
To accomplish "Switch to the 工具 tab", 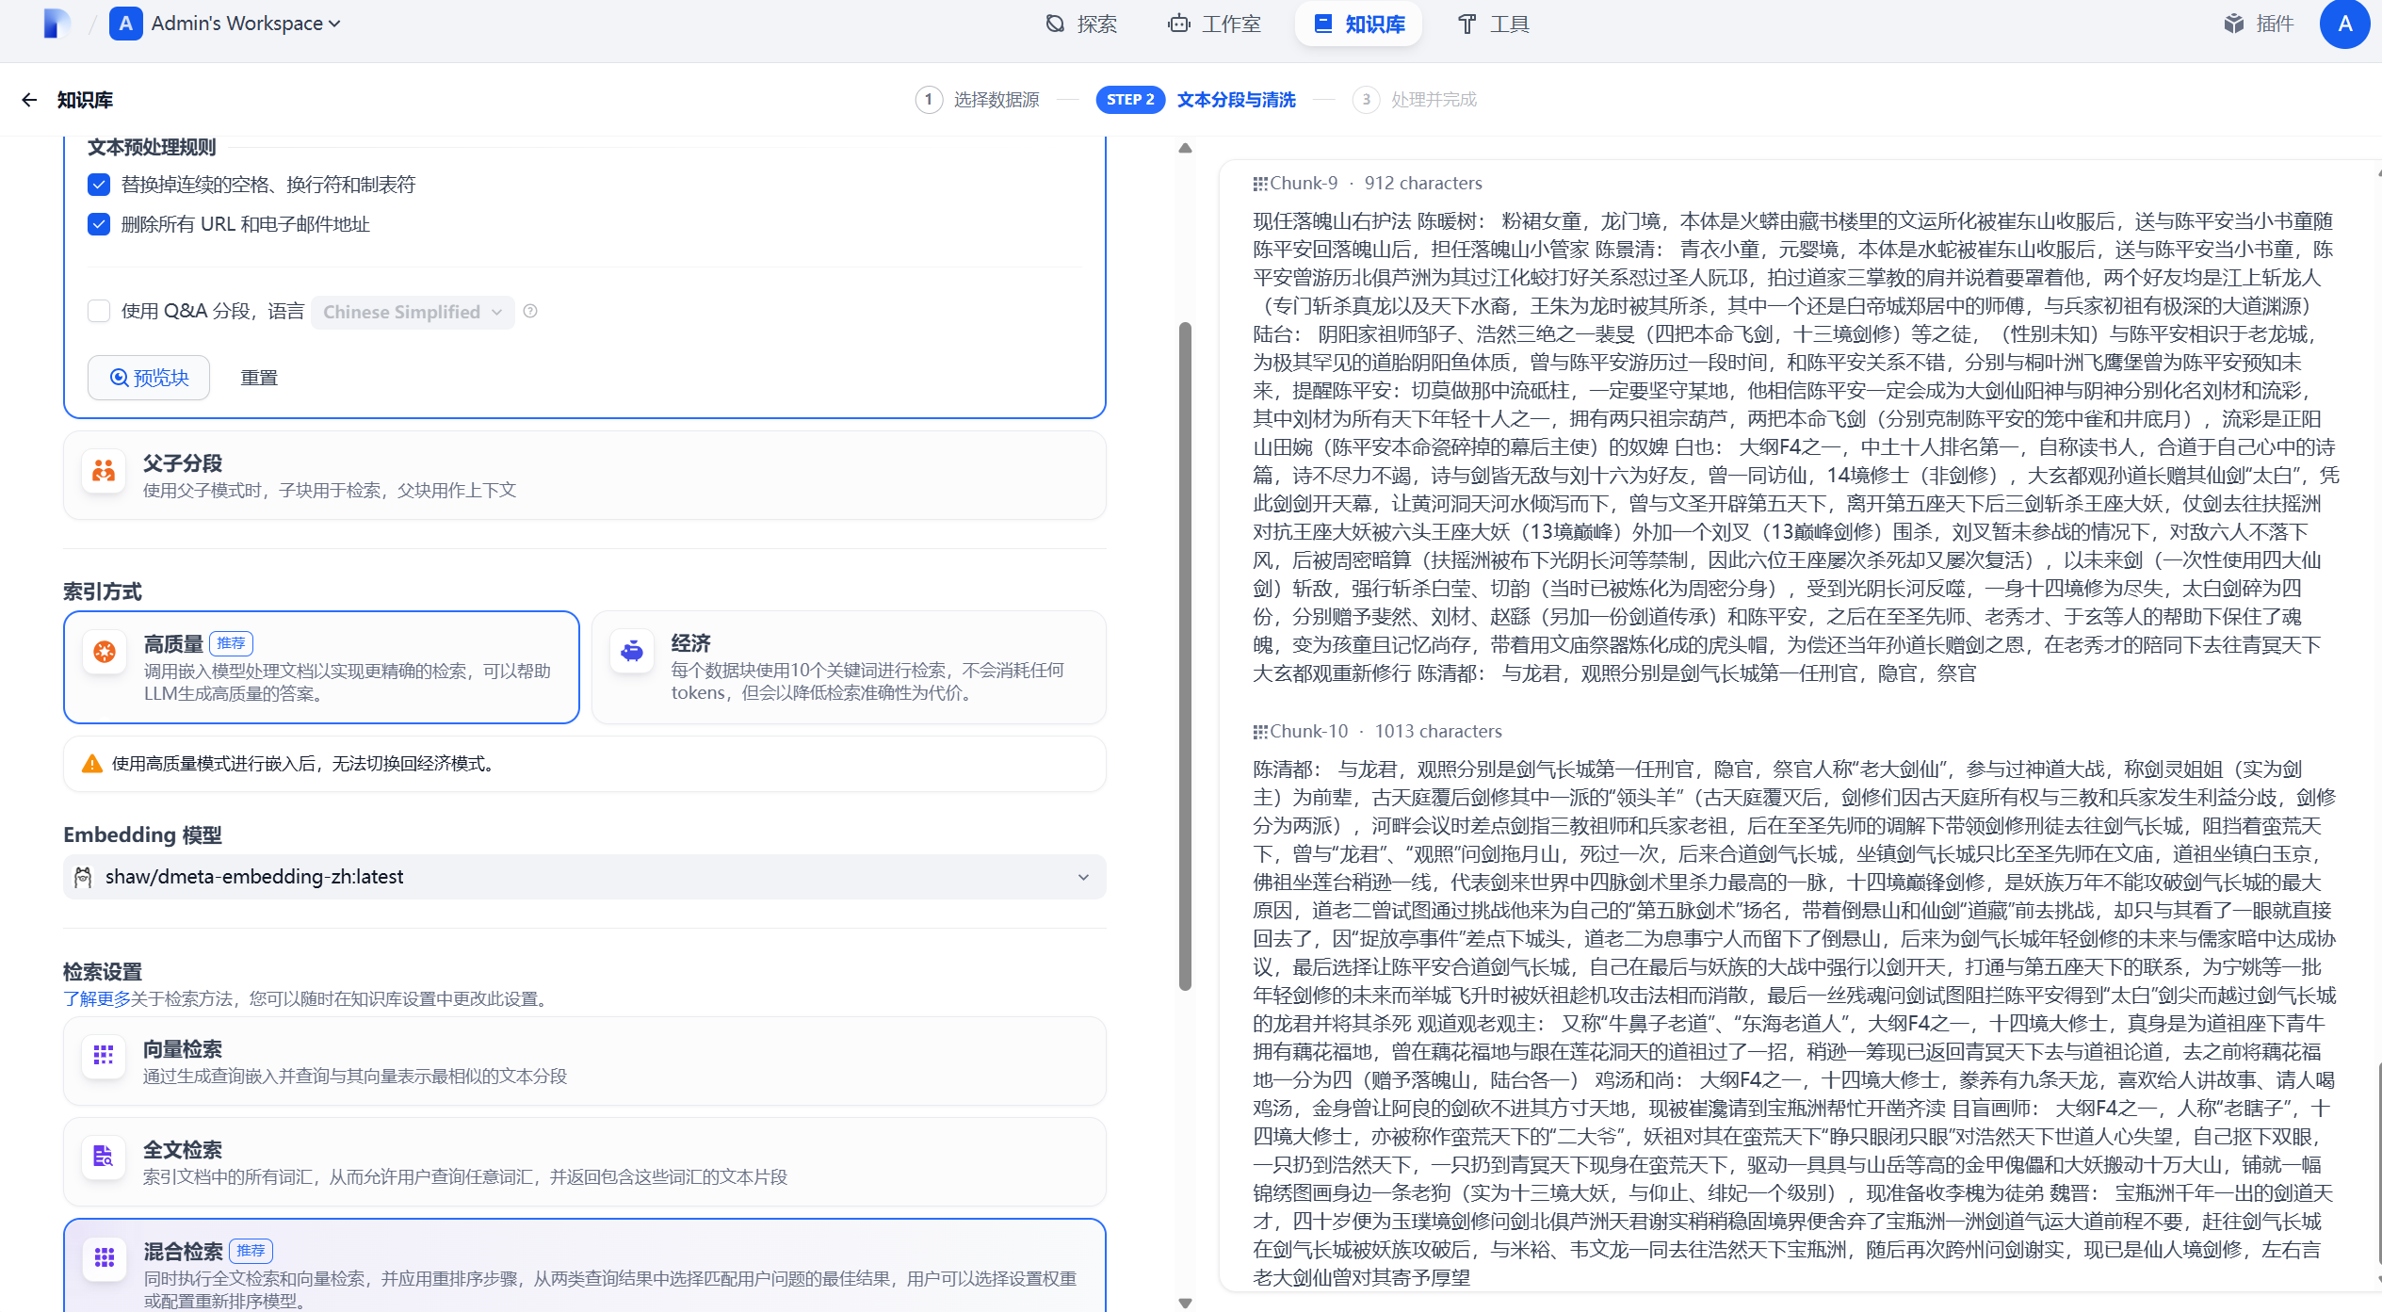I will 1493,24.
